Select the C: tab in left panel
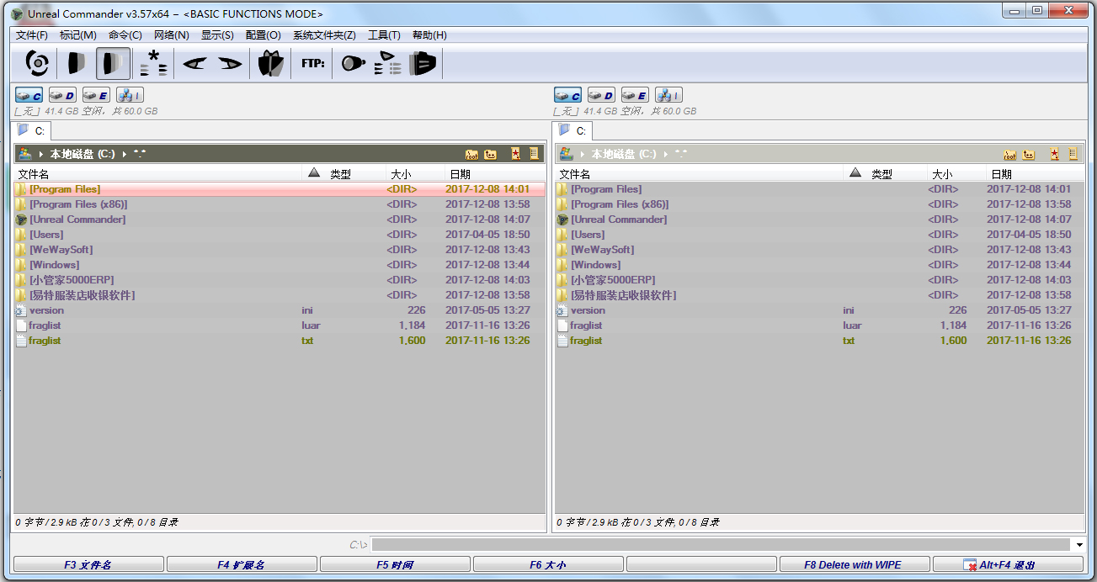 (x=32, y=130)
